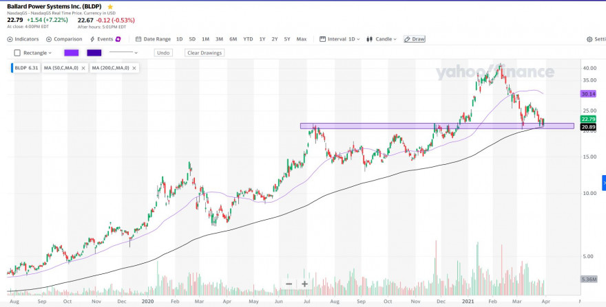Screen dimensions: 606x307
Task: Open the Events menu
Action: pos(102,39)
